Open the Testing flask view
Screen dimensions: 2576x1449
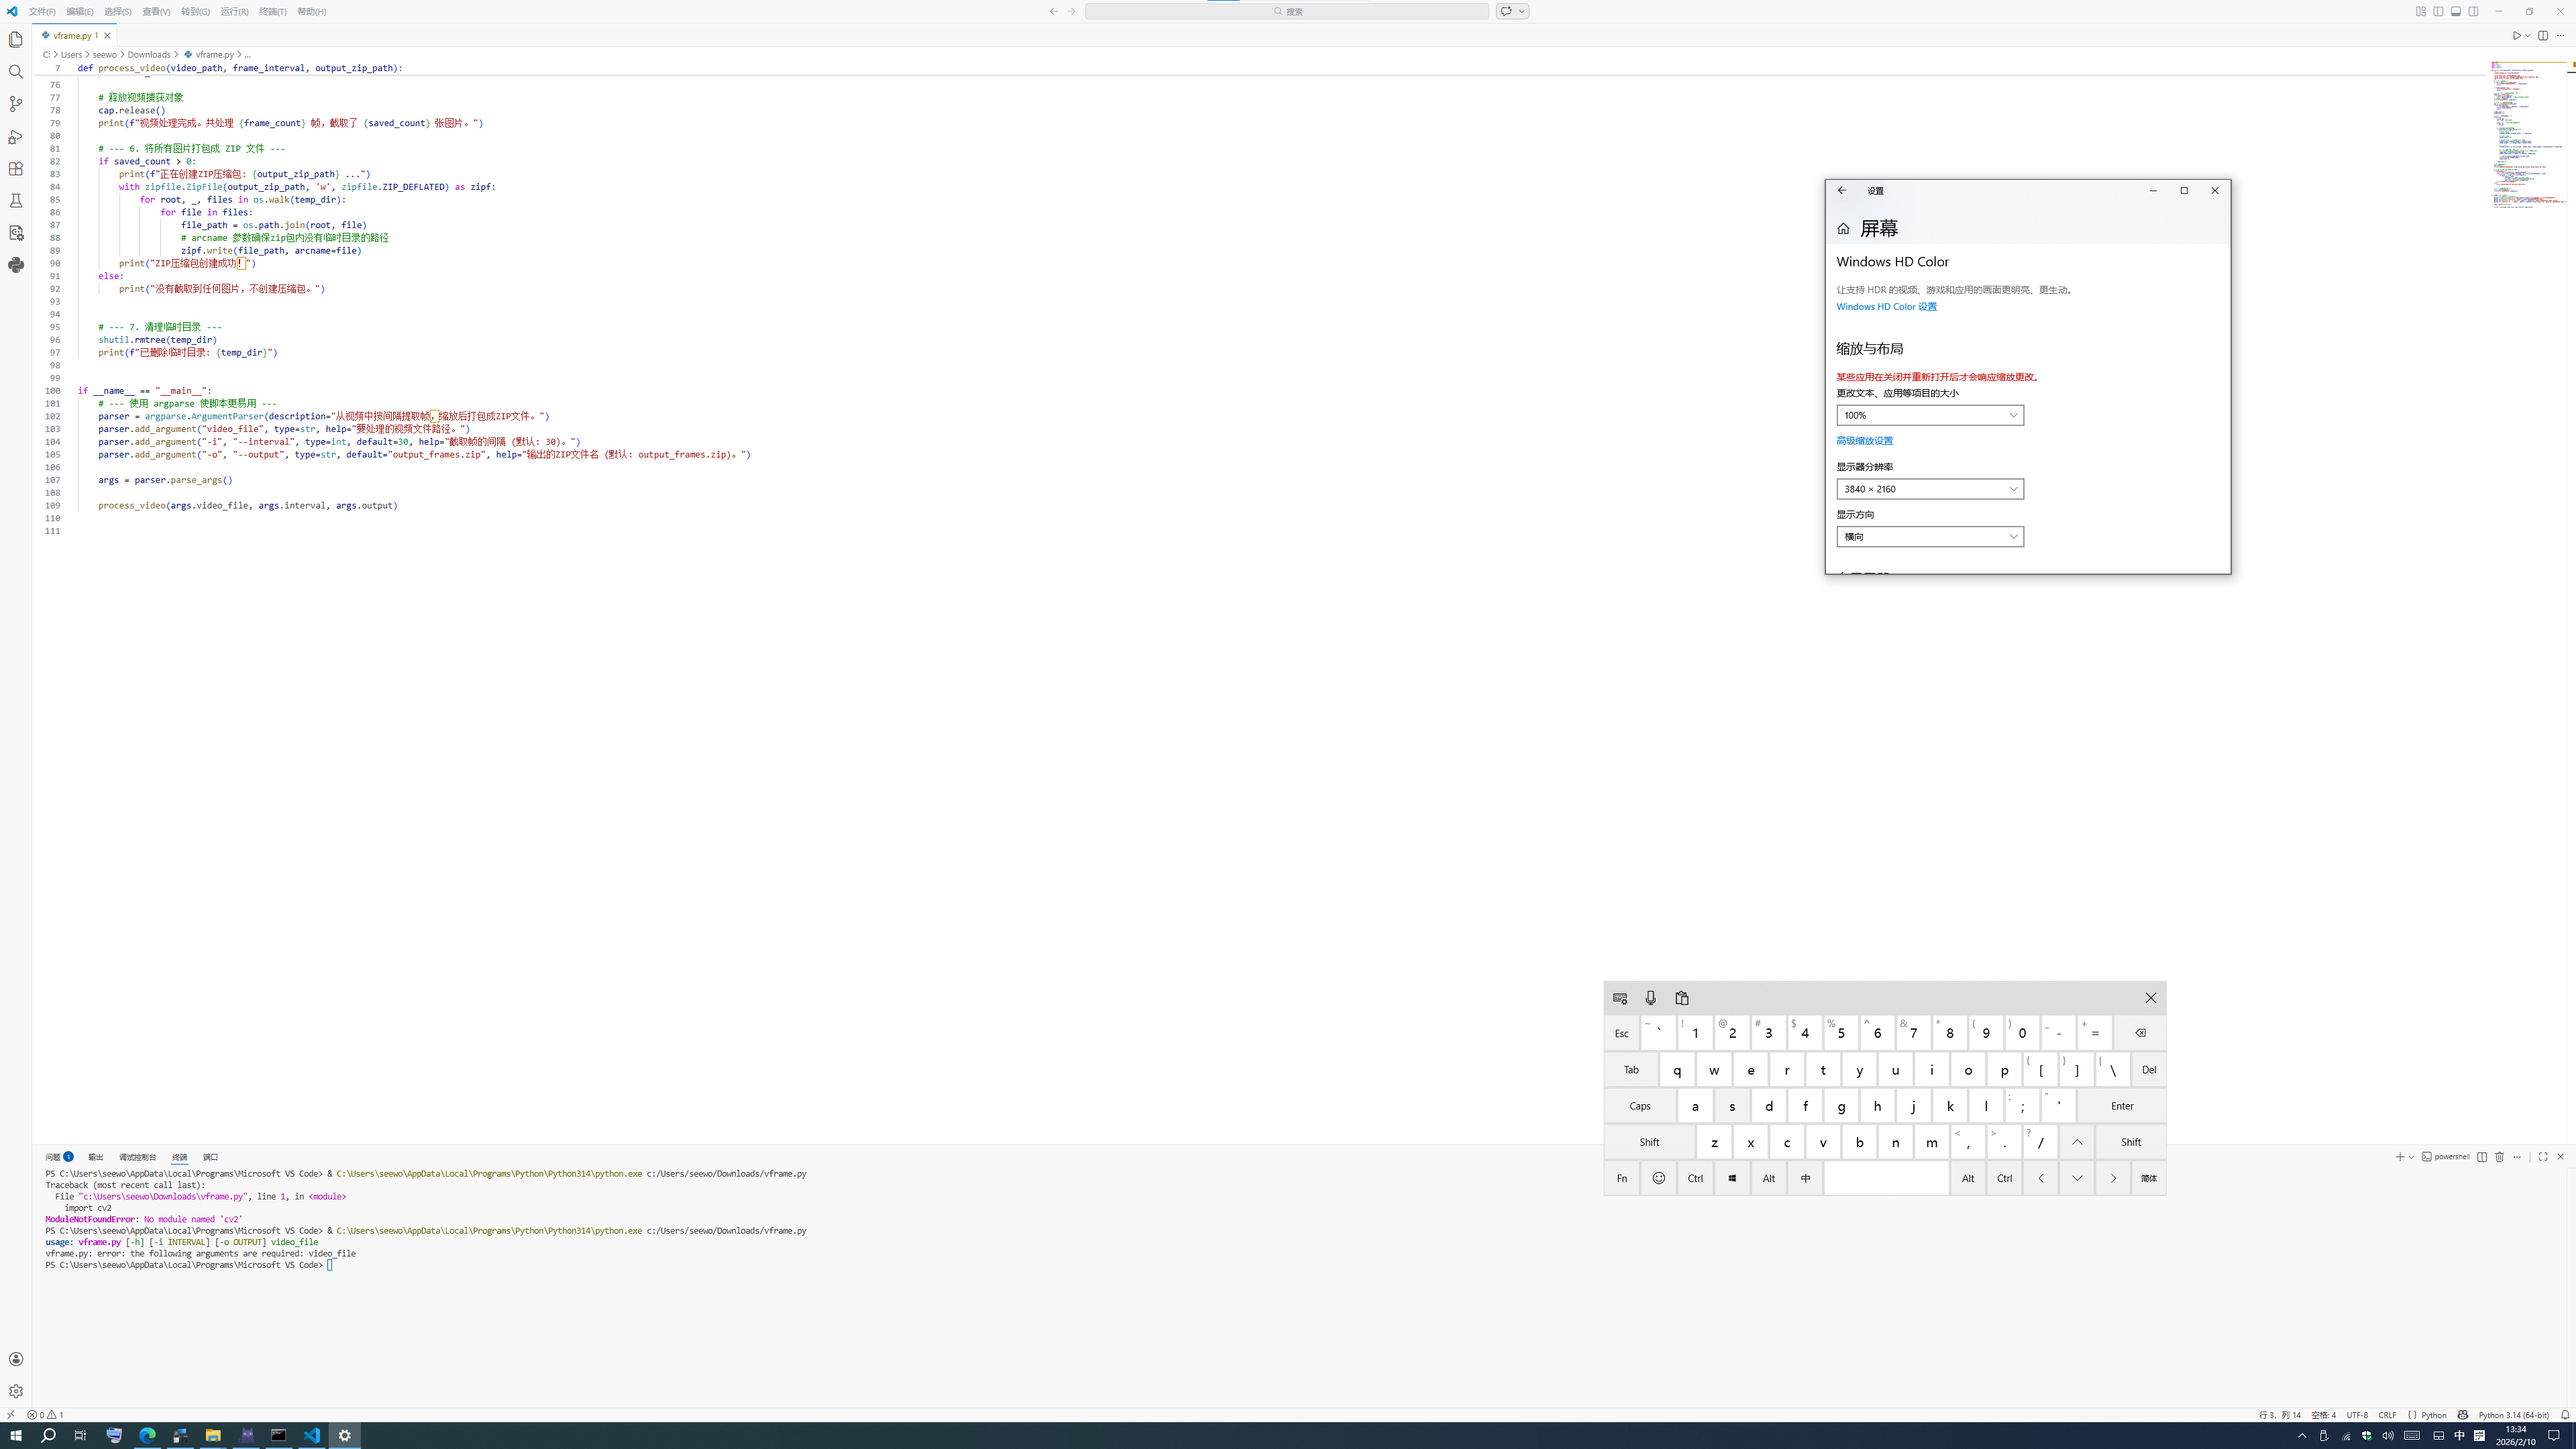[x=16, y=201]
